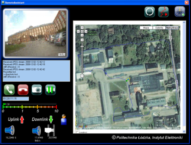This screenshot has width=191, height=145.
Task: Click the green bars film strip icon
Action: coord(50,90)
